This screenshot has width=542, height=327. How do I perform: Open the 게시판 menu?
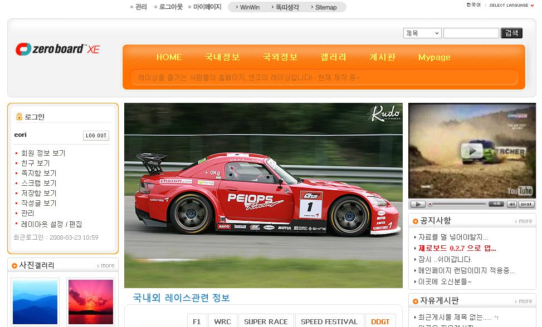point(382,57)
